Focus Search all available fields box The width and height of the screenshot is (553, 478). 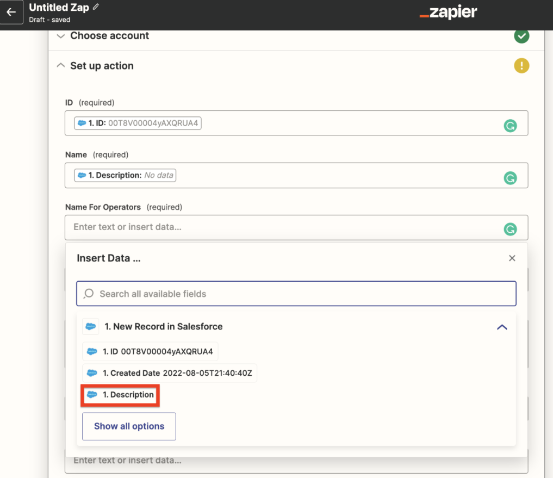(x=296, y=294)
